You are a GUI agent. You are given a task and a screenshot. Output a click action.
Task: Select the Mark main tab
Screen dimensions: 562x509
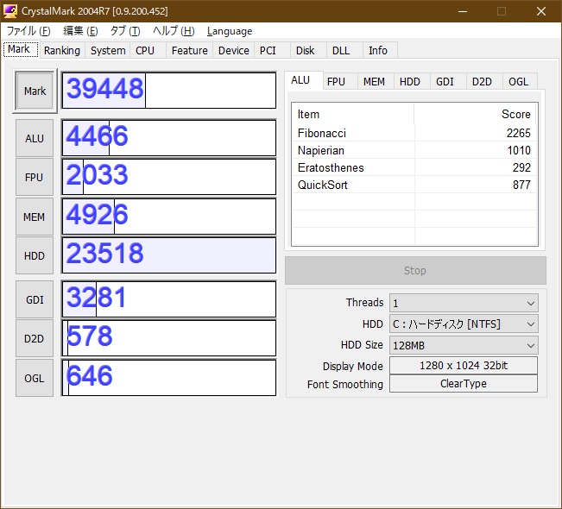pos(21,49)
